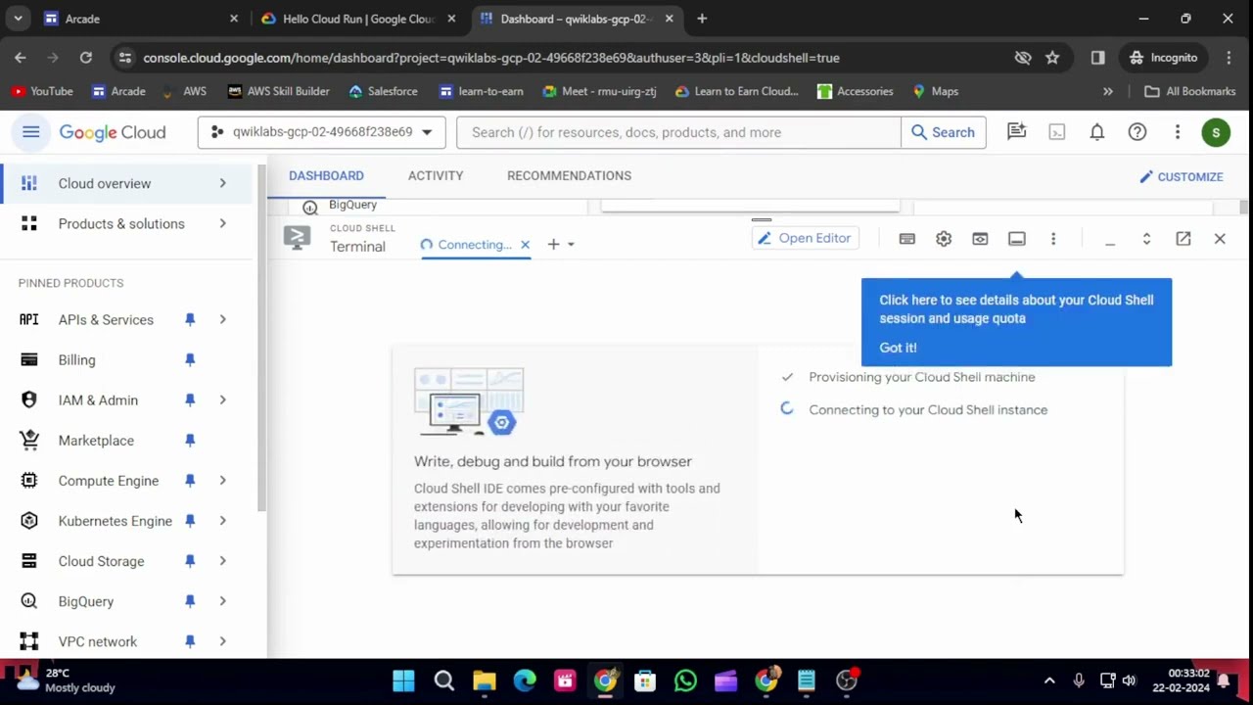Close the Cloud Shell panel

coord(1220,239)
